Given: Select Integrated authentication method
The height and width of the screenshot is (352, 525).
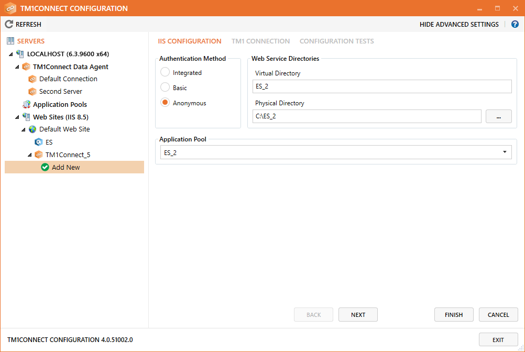Looking at the screenshot, I should point(165,72).
